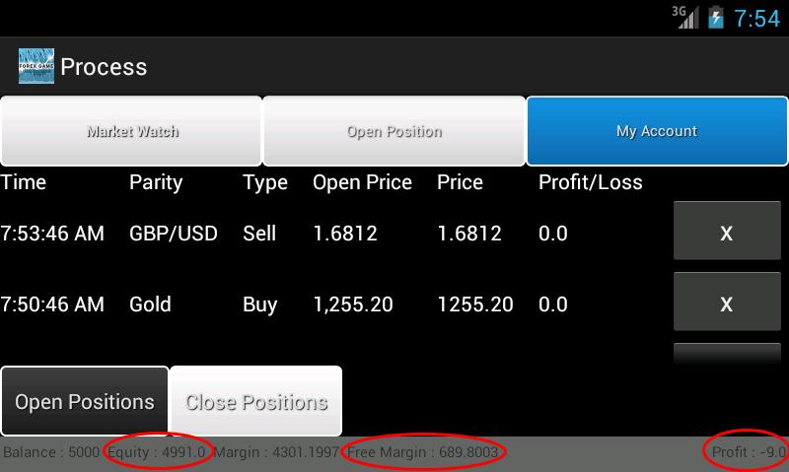This screenshot has width=789, height=472.
Task: Tap the system clock showing 7:54
Action: (x=756, y=19)
